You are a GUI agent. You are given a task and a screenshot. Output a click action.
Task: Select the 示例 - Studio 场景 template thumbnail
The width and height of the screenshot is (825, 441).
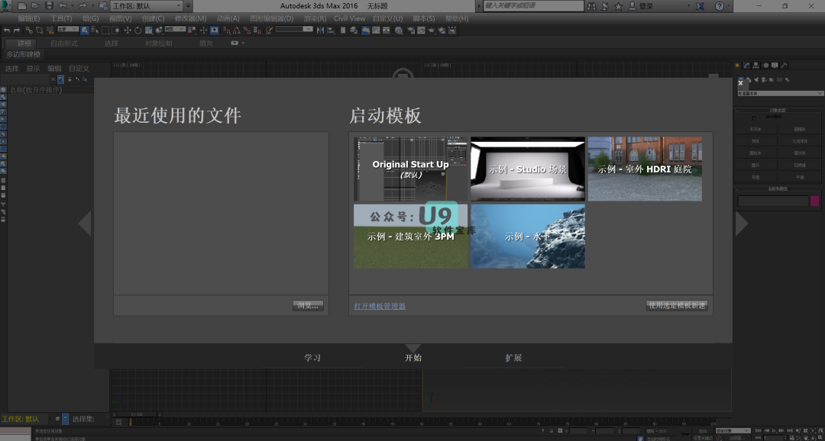[528, 169]
